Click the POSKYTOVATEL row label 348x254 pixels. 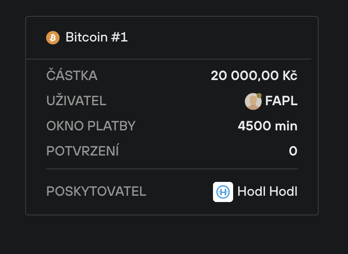tap(96, 192)
